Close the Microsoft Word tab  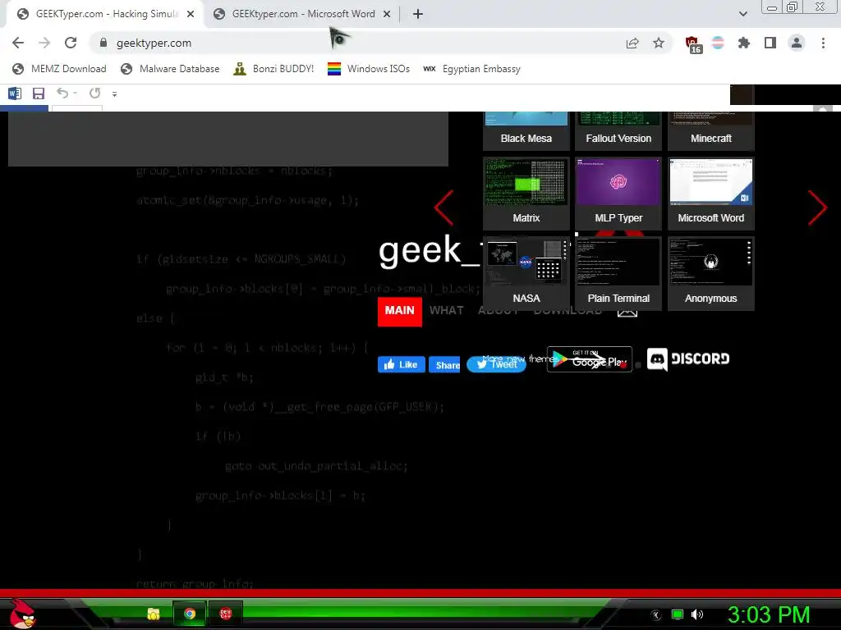pos(387,14)
